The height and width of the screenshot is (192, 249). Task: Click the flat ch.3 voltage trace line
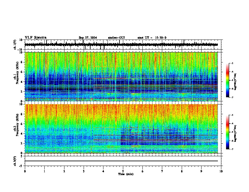(x=121, y=161)
